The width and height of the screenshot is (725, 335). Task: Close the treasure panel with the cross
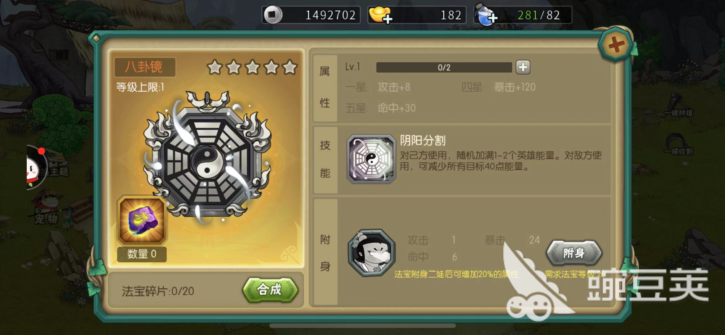pos(616,46)
